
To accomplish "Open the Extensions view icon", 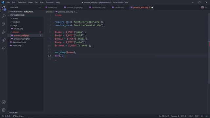I will (x=4, y=40).
